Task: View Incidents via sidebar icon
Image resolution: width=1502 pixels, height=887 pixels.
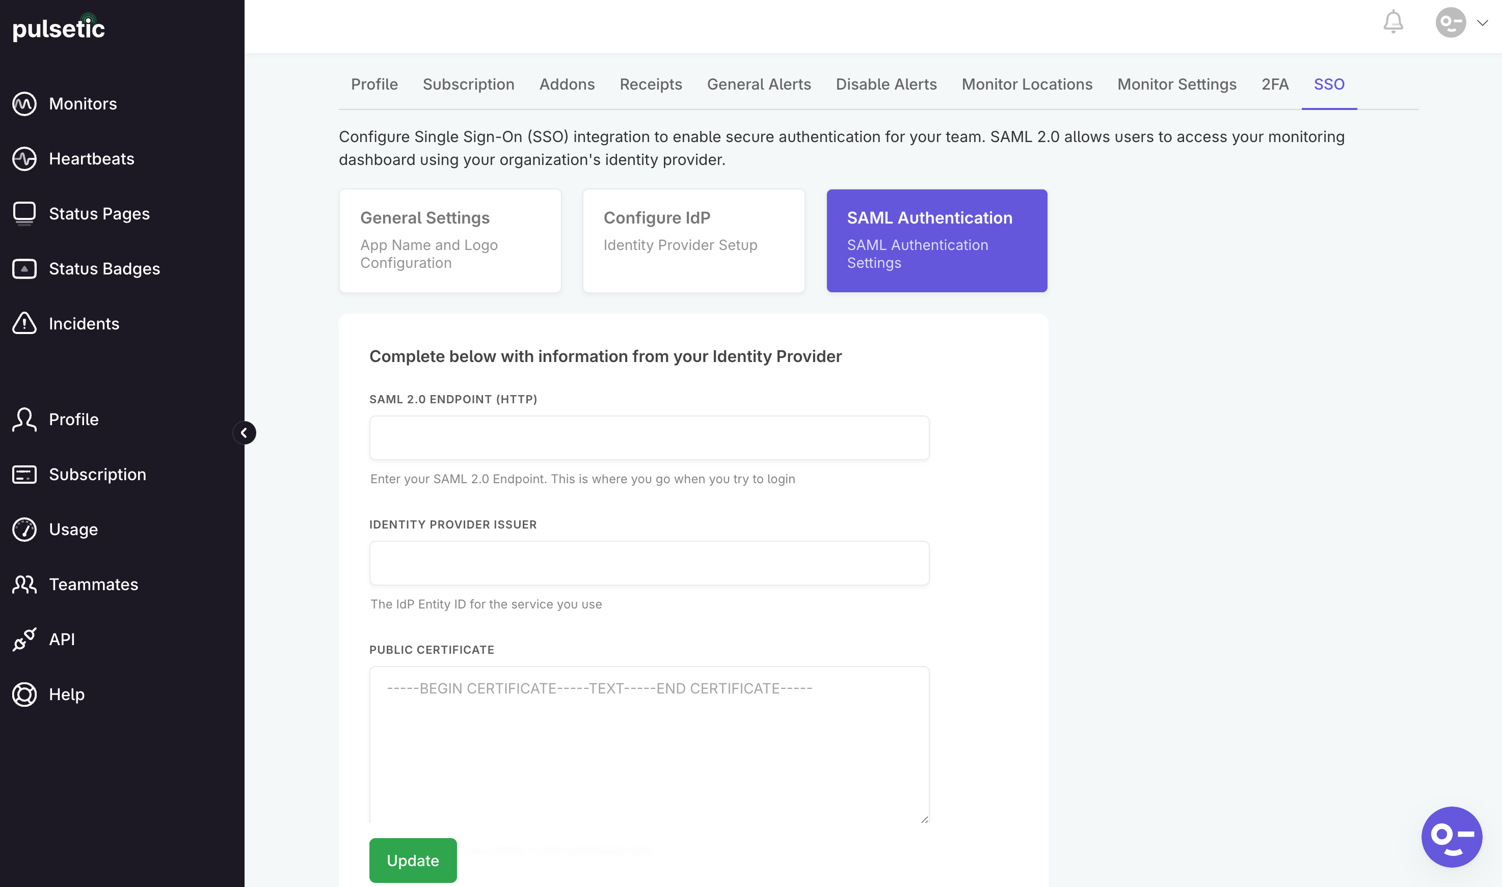Action: point(84,323)
